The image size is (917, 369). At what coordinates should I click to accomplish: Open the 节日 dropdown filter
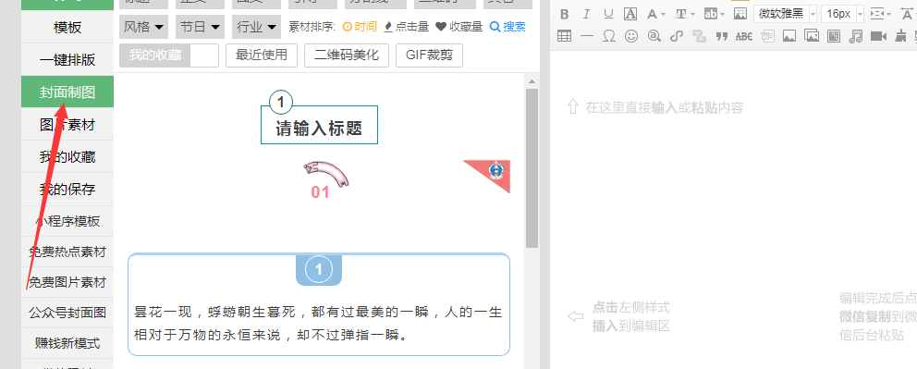coord(200,27)
